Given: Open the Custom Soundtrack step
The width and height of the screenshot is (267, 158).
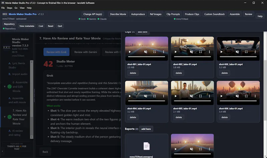Looking at the screenshot, I should 214,14.
